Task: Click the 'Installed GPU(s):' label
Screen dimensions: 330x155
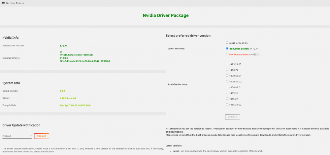Action: pyautogui.click(x=11, y=58)
